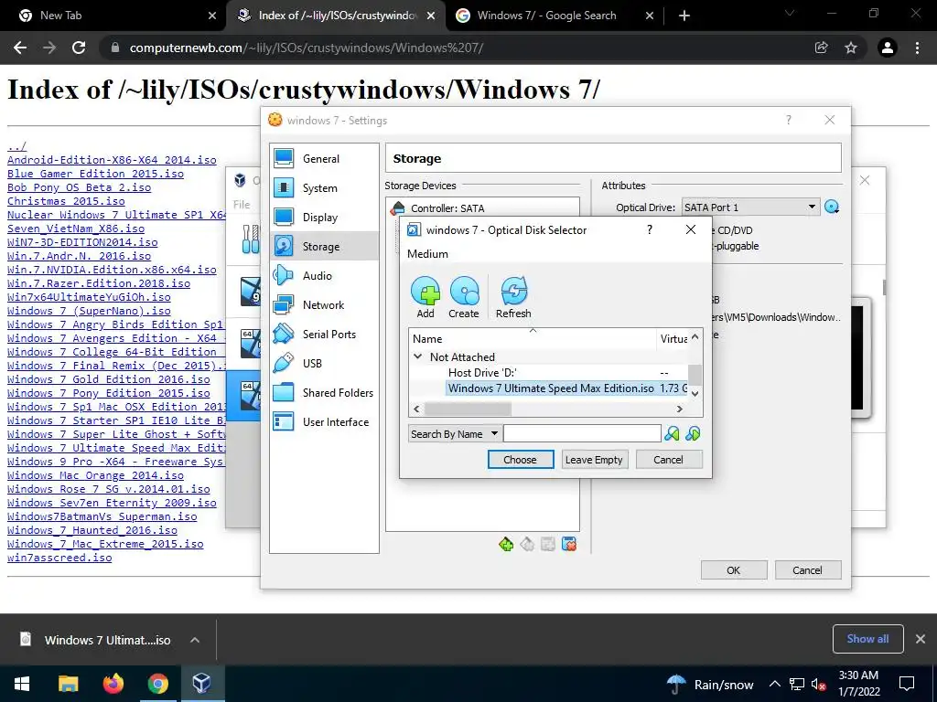Open File Explorer from the taskbar
Screen dimensions: 937x702
coord(68,684)
